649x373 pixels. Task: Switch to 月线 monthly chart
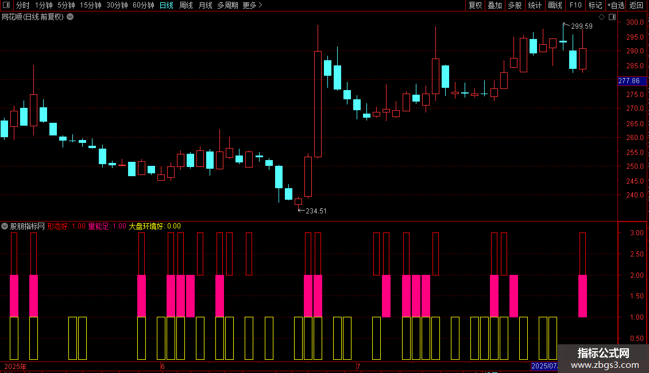(205, 5)
